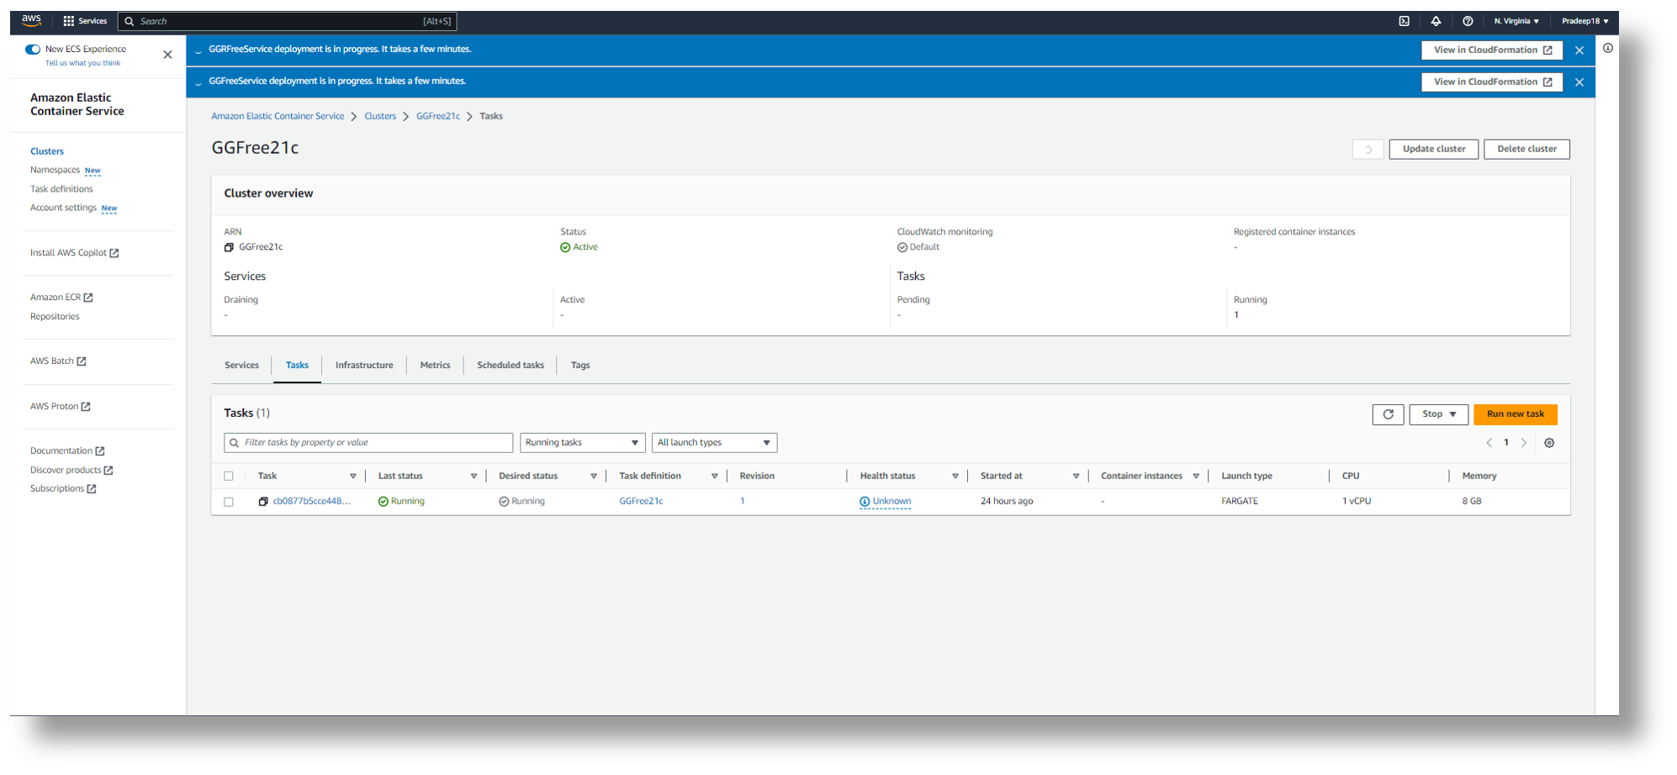Go to the previous tasks page
The image size is (1677, 775).
[x=1489, y=443]
